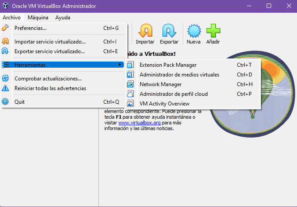
Task: Select Preferencias... menu entry
Action: [x=63, y=28]
